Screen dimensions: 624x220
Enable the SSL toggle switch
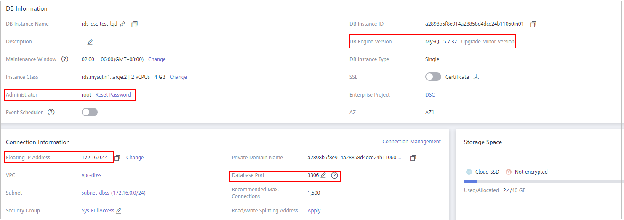(x=433, y=77)
